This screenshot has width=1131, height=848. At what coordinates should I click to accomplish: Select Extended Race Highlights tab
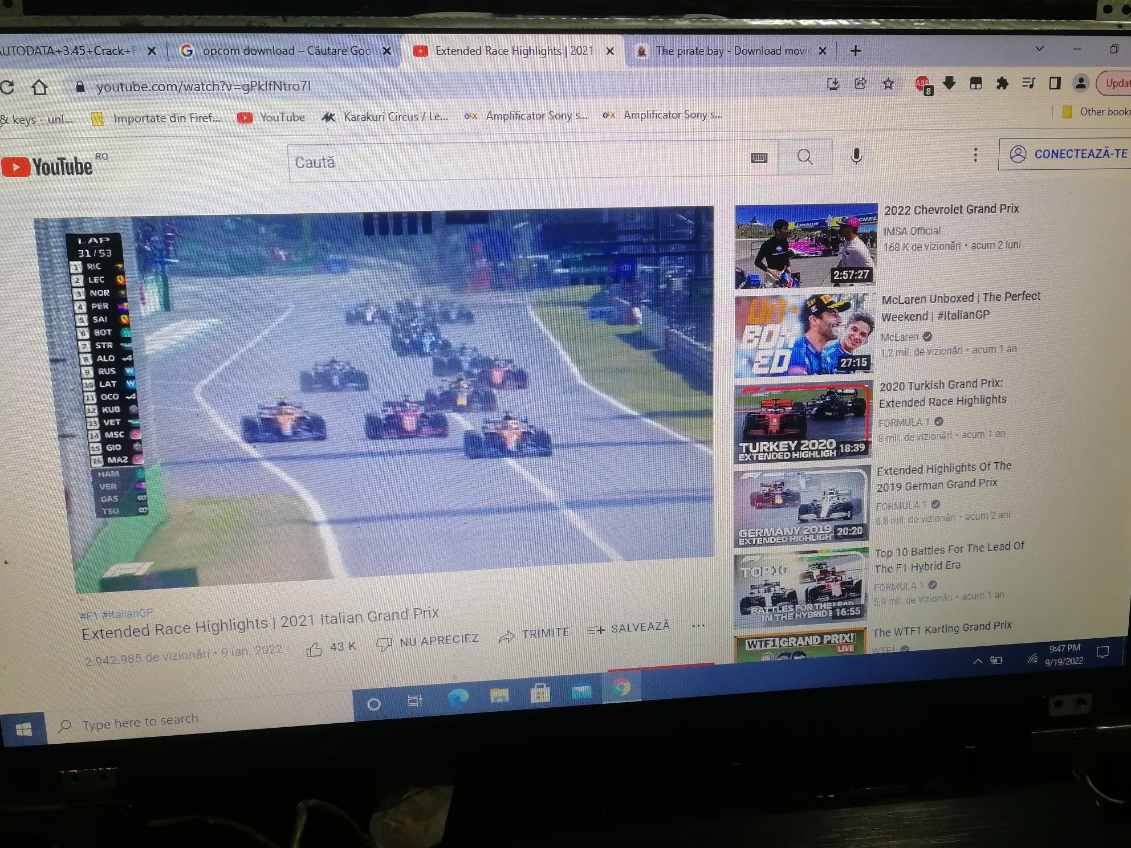click(512, 51)
